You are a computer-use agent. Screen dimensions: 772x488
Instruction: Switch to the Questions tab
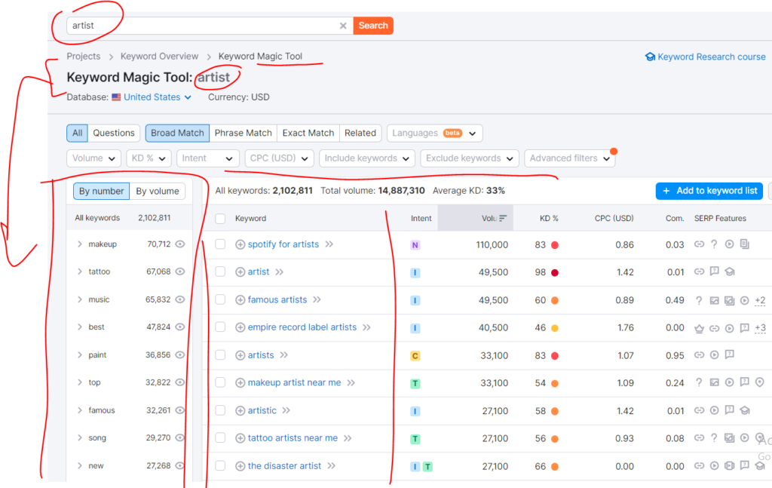[113, 133]
